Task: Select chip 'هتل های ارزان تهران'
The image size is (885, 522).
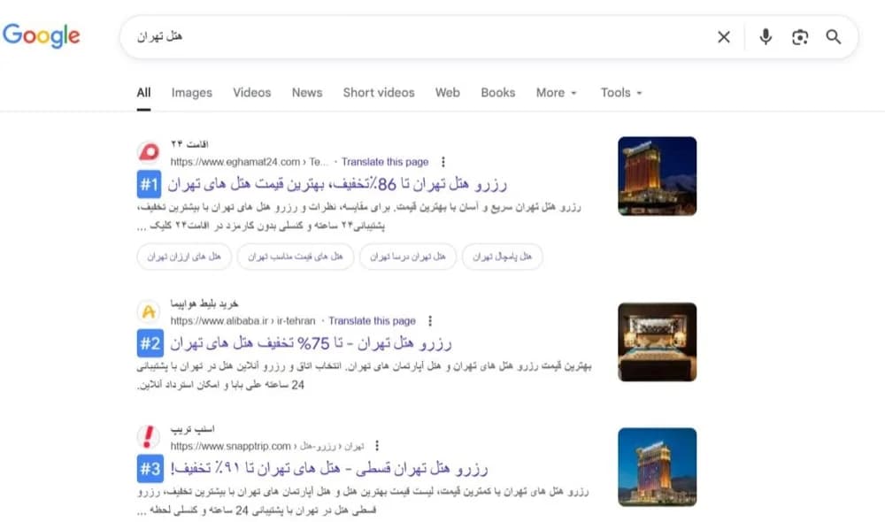Action: (x=184, y=257)
